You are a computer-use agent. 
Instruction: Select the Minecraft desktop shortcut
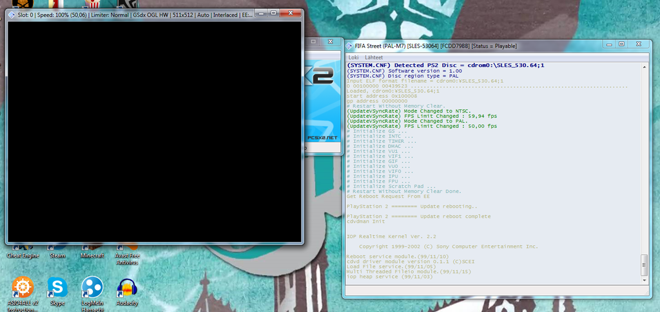click(x=92, y=252)
